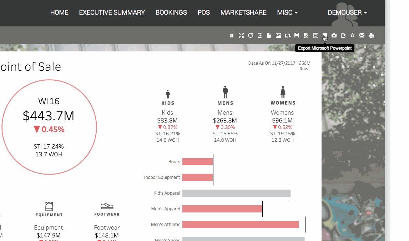Click the Equipment backpack icon
Screen dimensions: 409x241
tap(49, 206)
